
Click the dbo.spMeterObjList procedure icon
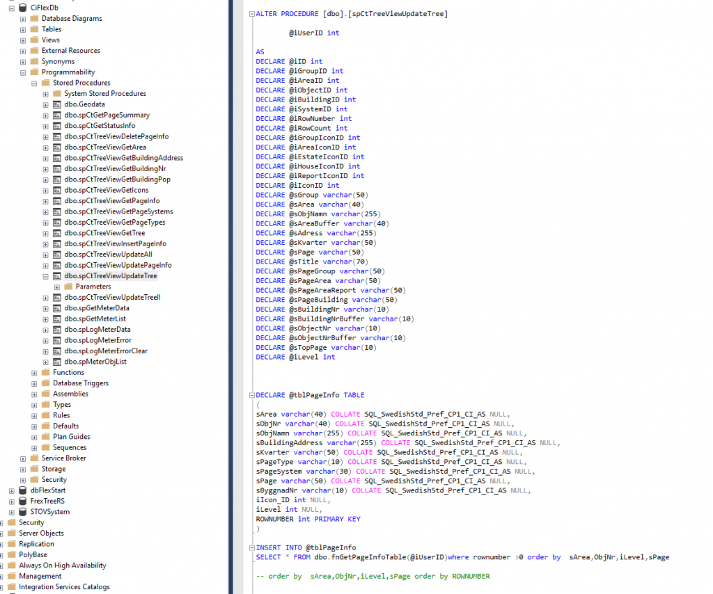[x=57, y=362]
